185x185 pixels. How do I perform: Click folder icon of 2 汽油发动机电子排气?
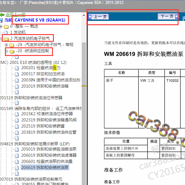pos(6,39)
